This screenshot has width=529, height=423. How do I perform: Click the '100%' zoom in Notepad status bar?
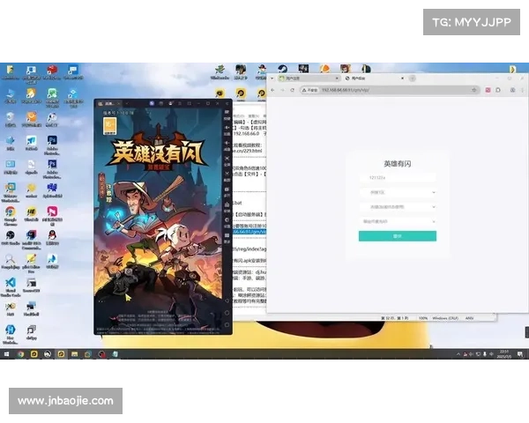423,318
